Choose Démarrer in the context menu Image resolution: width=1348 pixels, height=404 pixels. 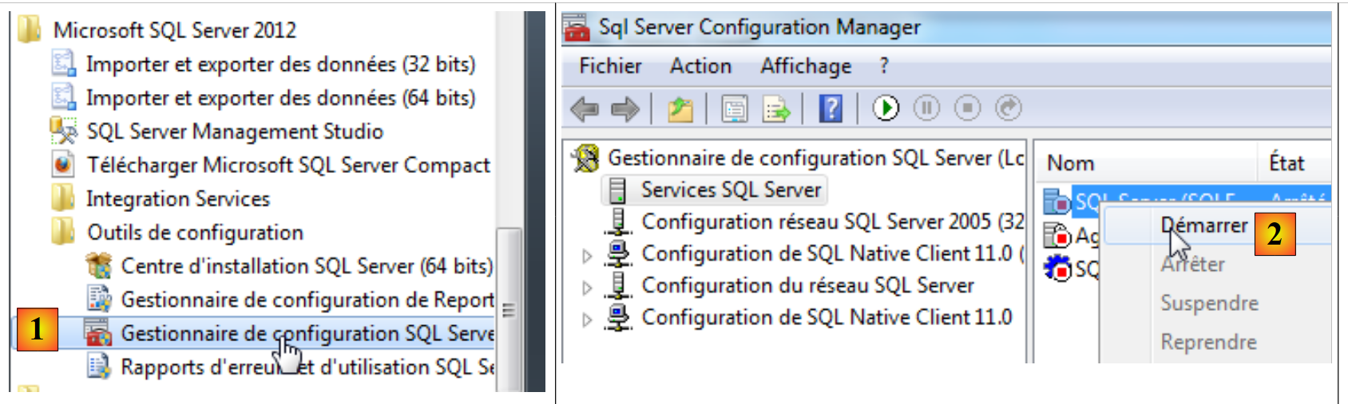(x=1203, y=226)
